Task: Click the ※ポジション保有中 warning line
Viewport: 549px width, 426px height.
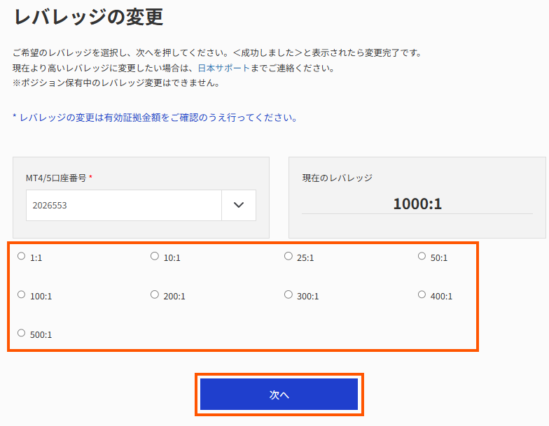Action: (x=116, y=83)
